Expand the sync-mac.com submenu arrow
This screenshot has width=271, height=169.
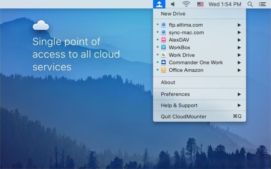click(239, 32)
